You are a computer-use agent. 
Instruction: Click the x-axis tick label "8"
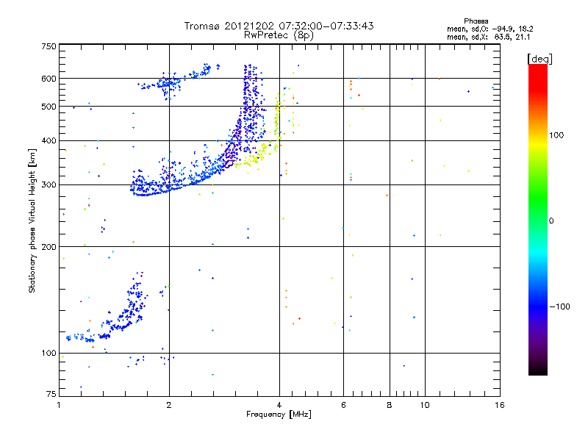tap(390, 405)
